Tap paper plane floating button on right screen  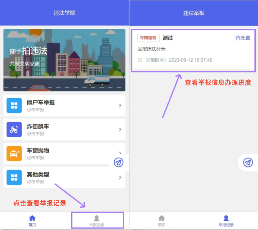248,163
